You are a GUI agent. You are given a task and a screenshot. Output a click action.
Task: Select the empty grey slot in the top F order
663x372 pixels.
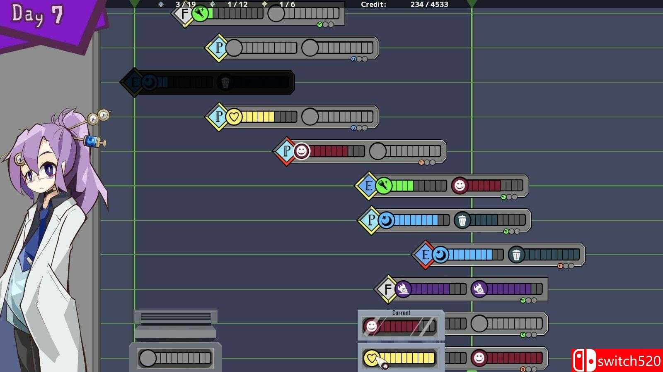coord(276,14)
